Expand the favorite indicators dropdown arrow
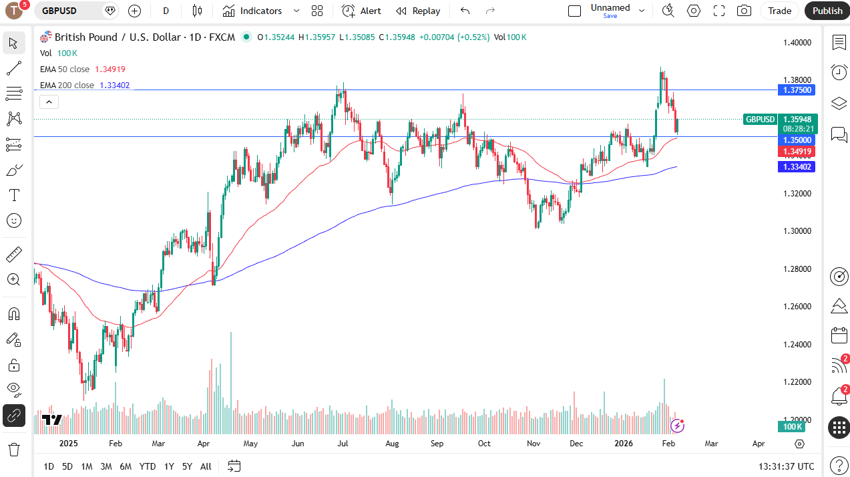The height and width of the screenshot is (477, 850). point(296,11)
